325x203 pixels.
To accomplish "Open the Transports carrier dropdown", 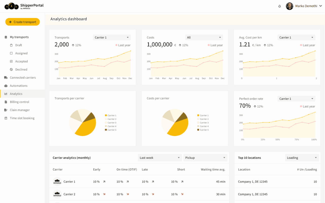I will tap(111, 38).
